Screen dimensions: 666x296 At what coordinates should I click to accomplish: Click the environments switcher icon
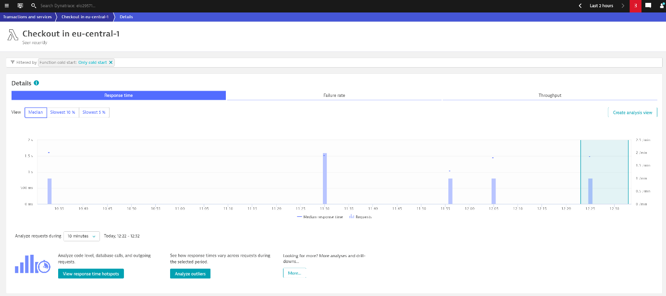(x=20, y=6)
